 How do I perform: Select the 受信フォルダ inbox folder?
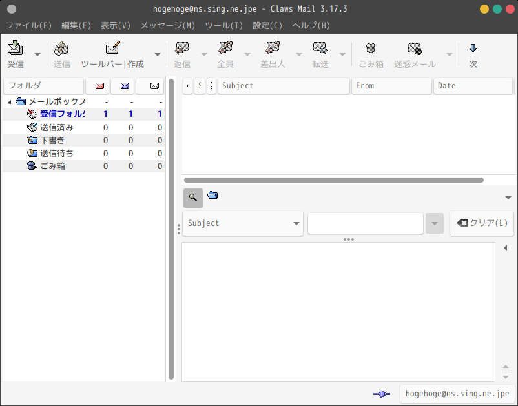click(x=83, y=114)
